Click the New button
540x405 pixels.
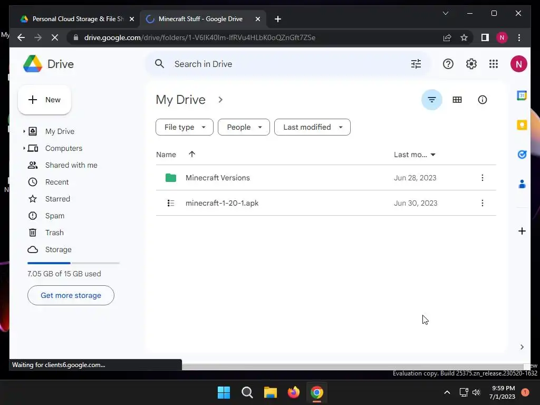(x=44, y=100)
